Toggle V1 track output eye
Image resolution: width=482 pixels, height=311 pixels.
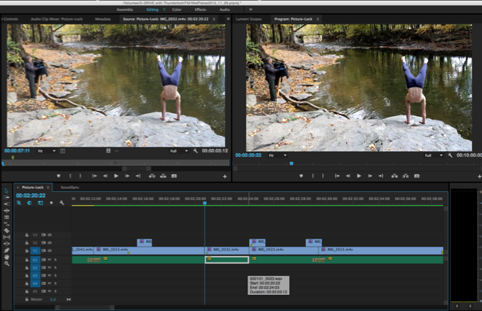tap(50, 250)
